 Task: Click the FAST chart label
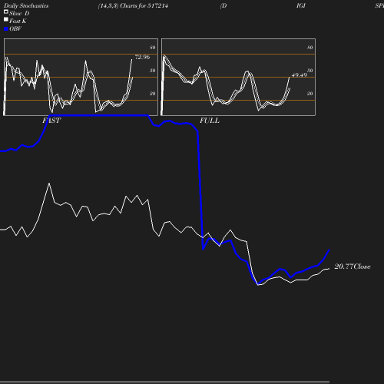click(x=51, y=121)
